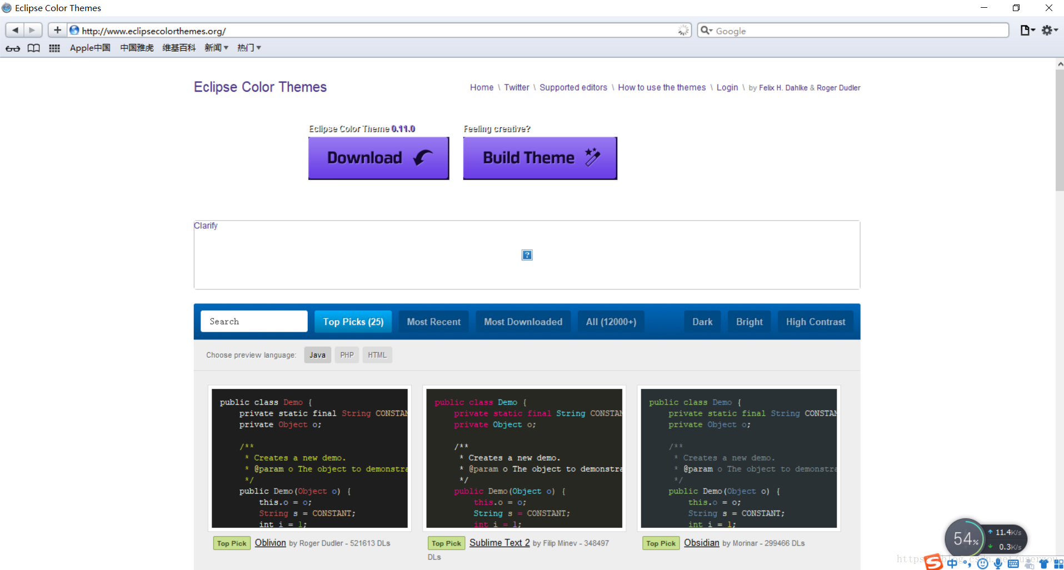Open the Sublime Text 2 theme preview thumbnail
The image size is (1064, 570).
point(524,458)
